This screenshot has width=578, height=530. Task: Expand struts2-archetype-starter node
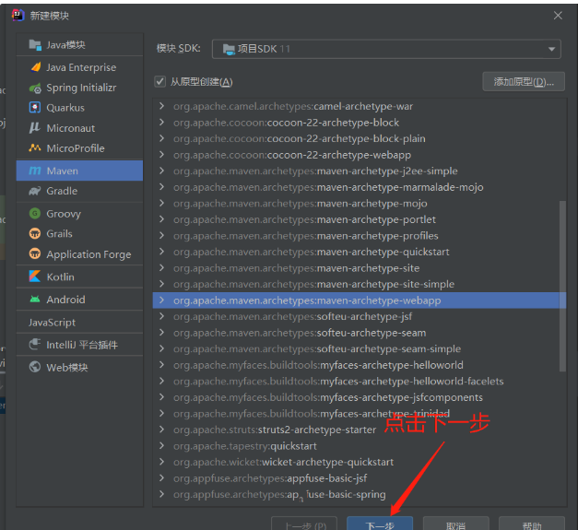(161, 430)
